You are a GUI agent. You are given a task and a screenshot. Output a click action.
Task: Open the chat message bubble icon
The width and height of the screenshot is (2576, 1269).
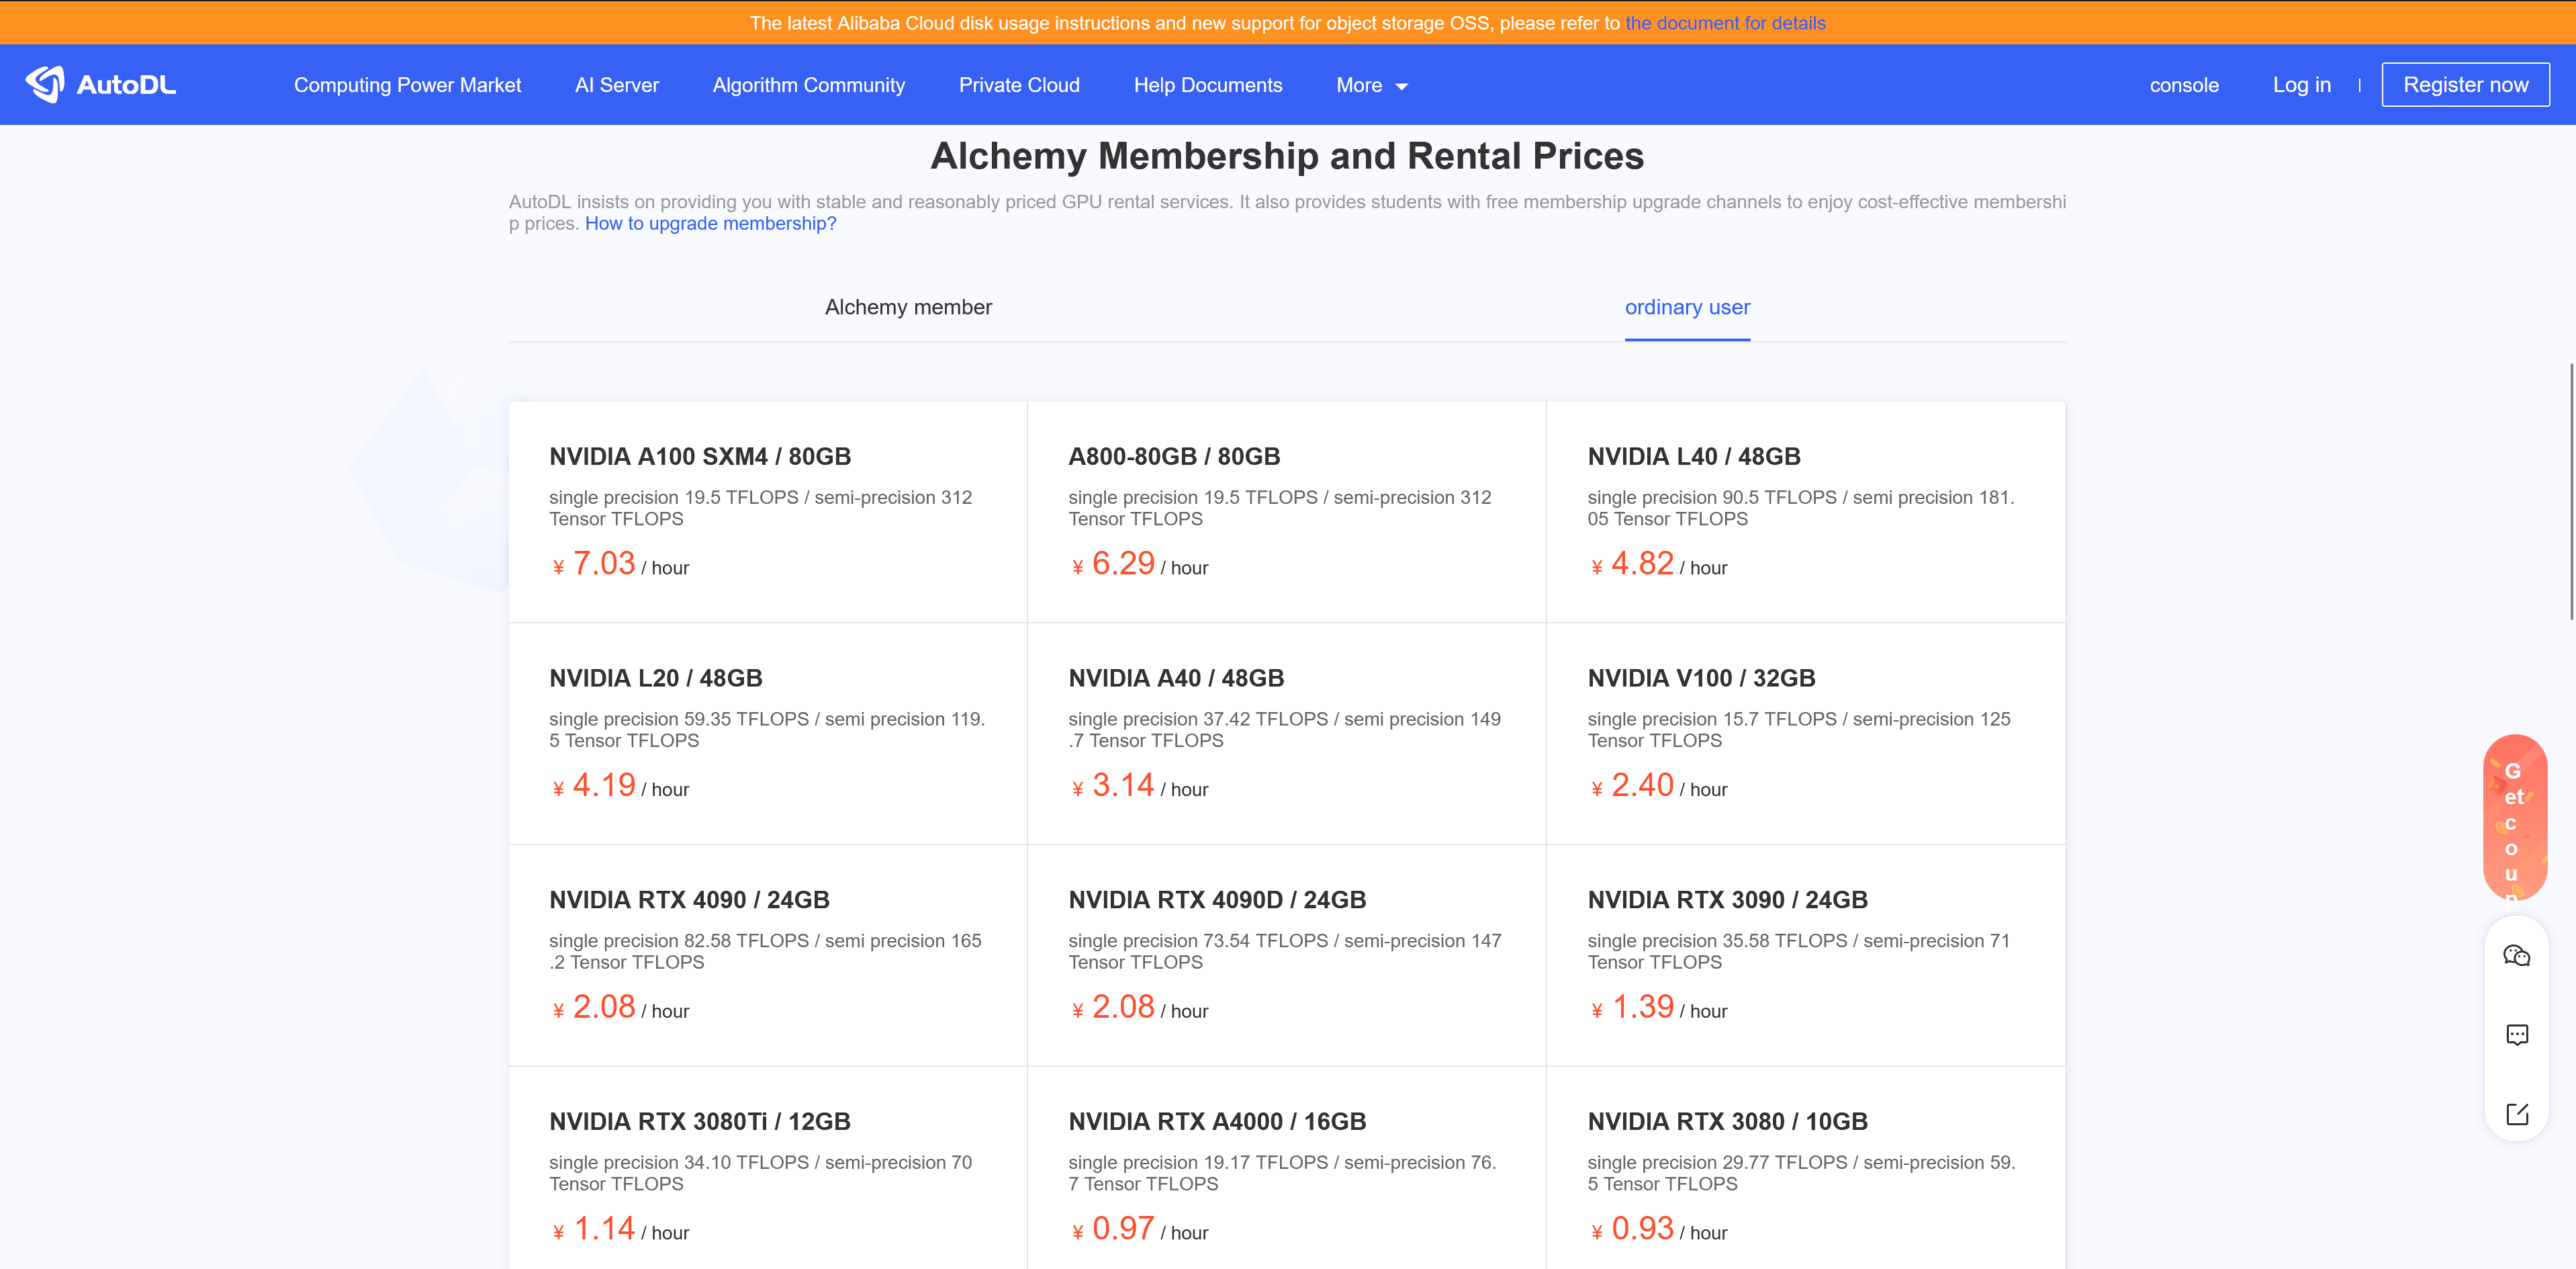pos(2516,1035)
